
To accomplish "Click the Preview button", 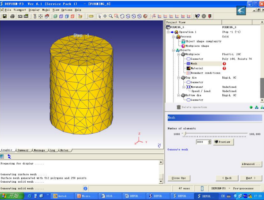I will (x=224, y=142).
